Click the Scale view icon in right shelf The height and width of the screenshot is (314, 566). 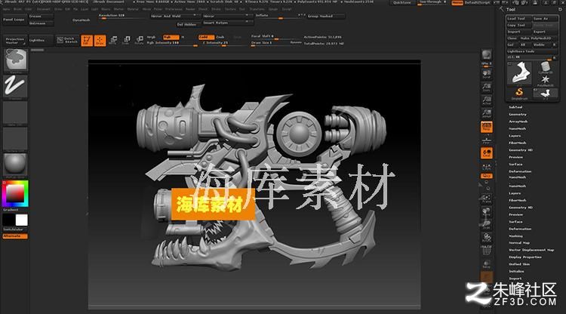point(486,224)
